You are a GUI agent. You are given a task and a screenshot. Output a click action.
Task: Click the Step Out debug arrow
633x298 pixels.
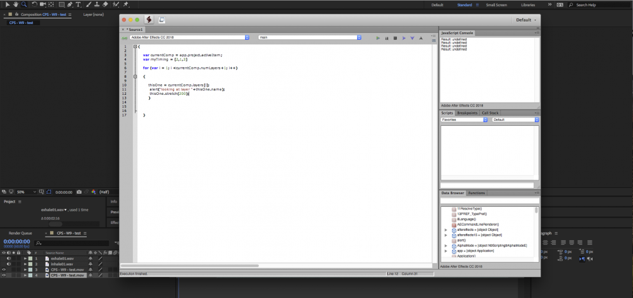421,38
